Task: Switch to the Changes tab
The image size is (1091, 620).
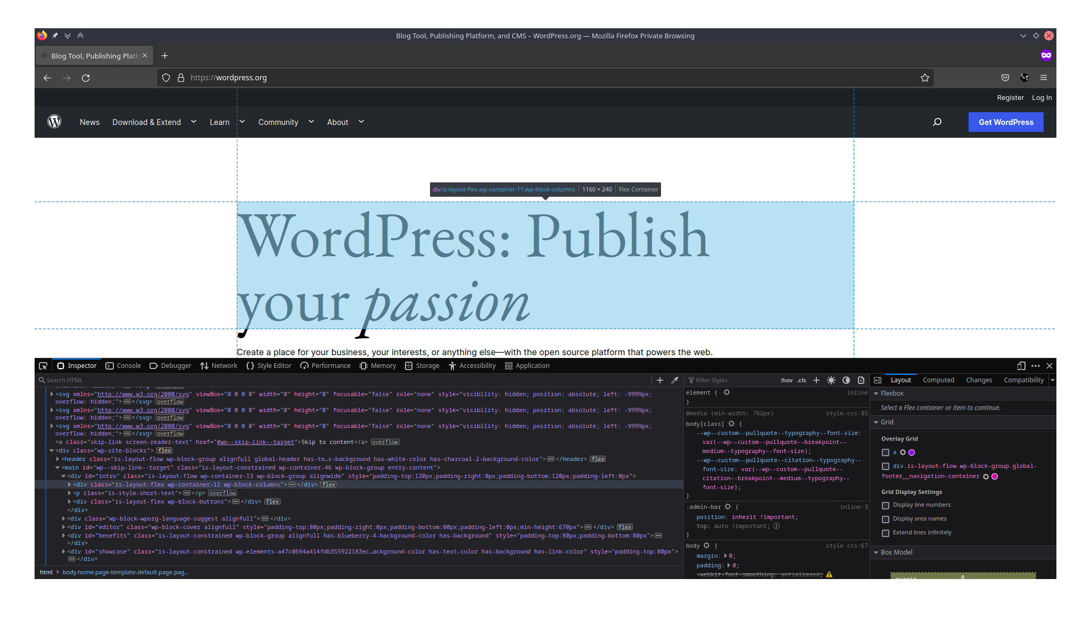Action: 979,380
